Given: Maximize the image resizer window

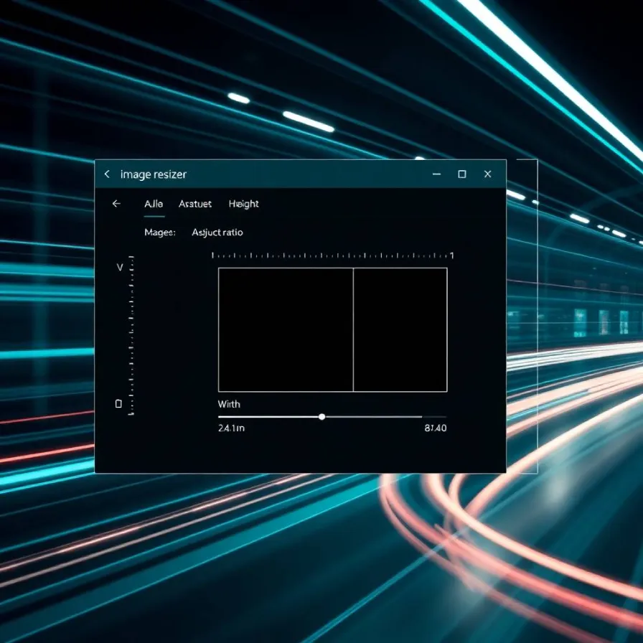Looking at the screenshot, I should (x=462, y=174).
